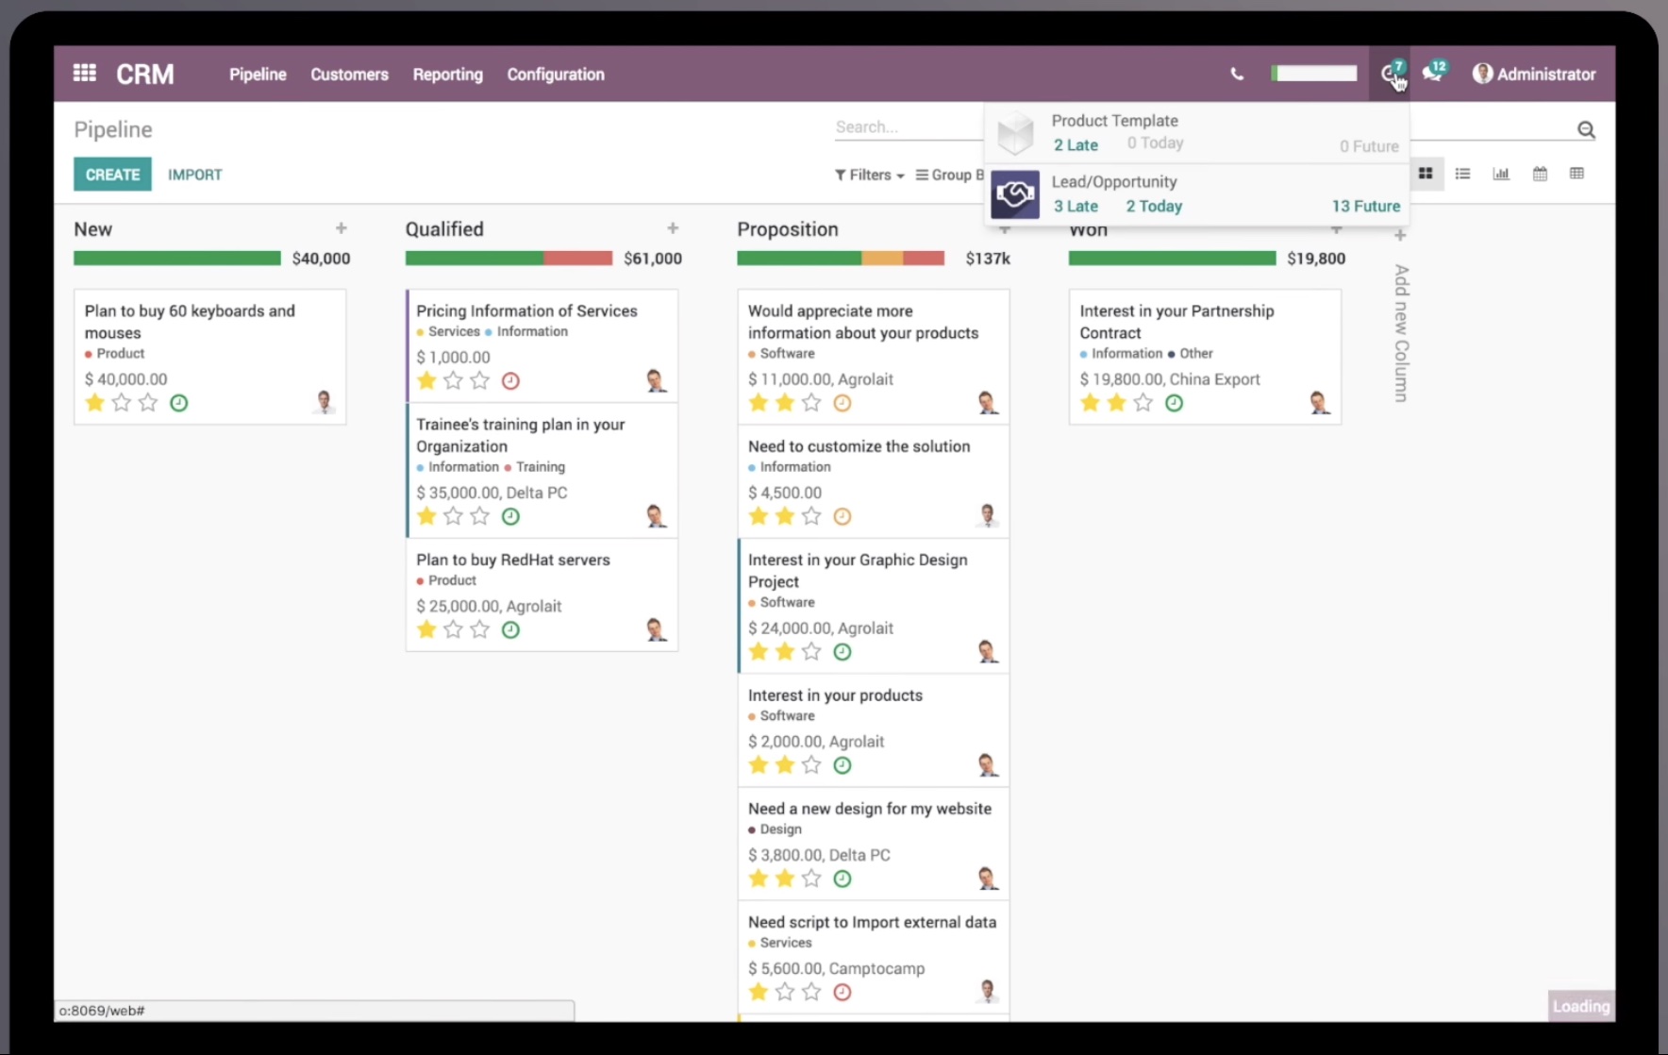Open the apps grid menu icon
This screenshot has height=1055, width=1668.
85,74
